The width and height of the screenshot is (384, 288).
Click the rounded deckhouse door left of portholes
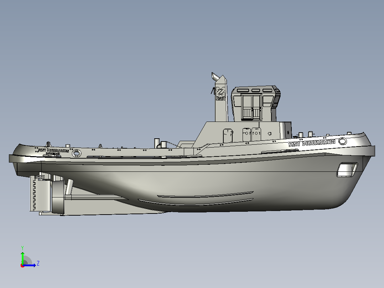coord(228,135)
